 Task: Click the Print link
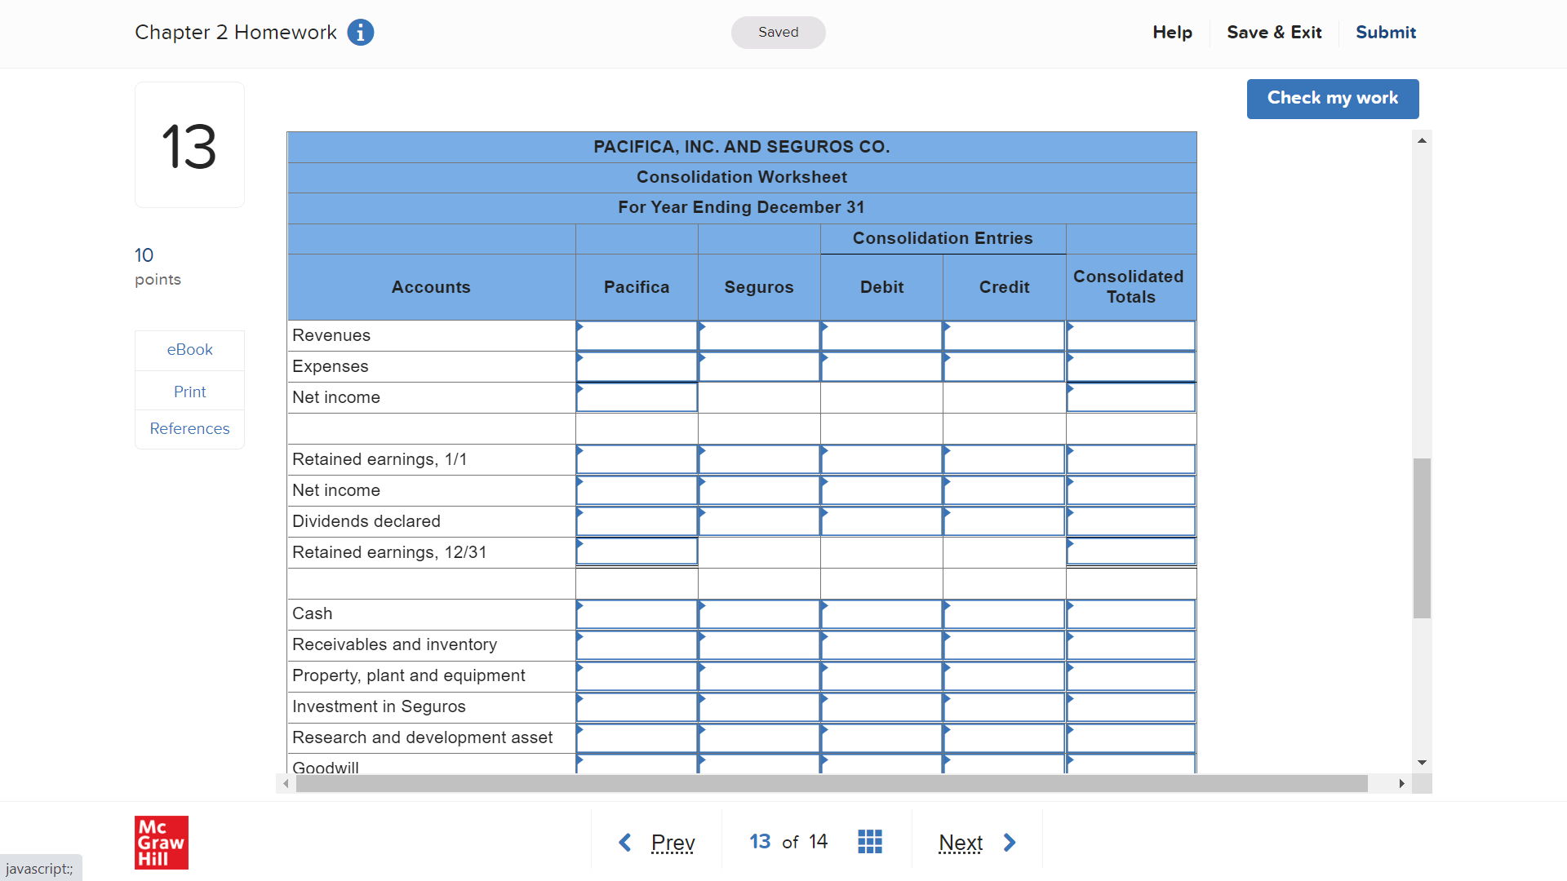click(189, 392)
